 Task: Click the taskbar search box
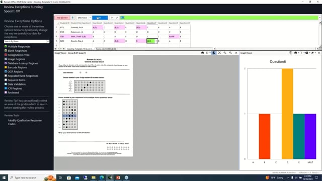(32, 177)
